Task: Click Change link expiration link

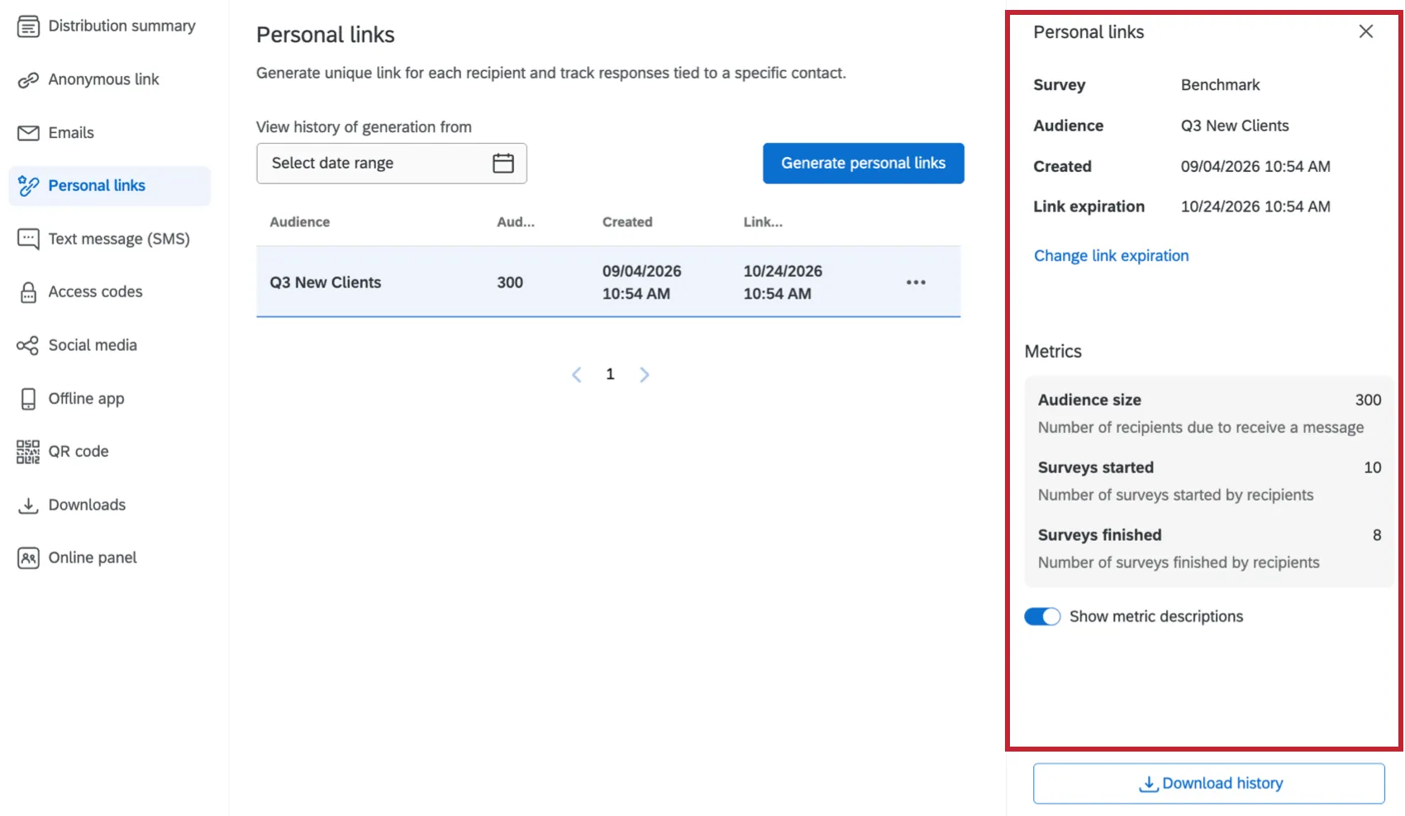Action: pyautogui.click(x=1112, y=256)
